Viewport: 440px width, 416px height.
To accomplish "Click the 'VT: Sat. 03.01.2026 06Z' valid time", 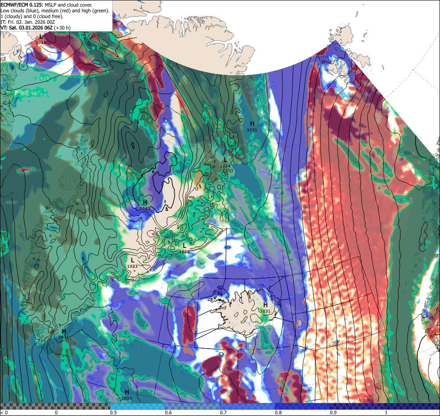I will click(27, 28).
